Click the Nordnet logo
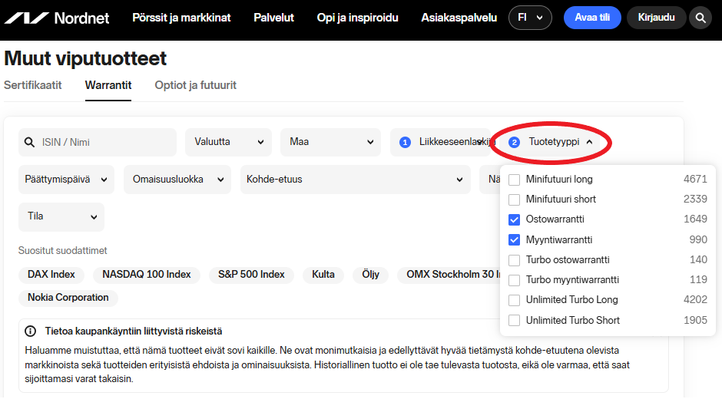Image resolution: width=722 pixels, height=399 pixels. 57,18
